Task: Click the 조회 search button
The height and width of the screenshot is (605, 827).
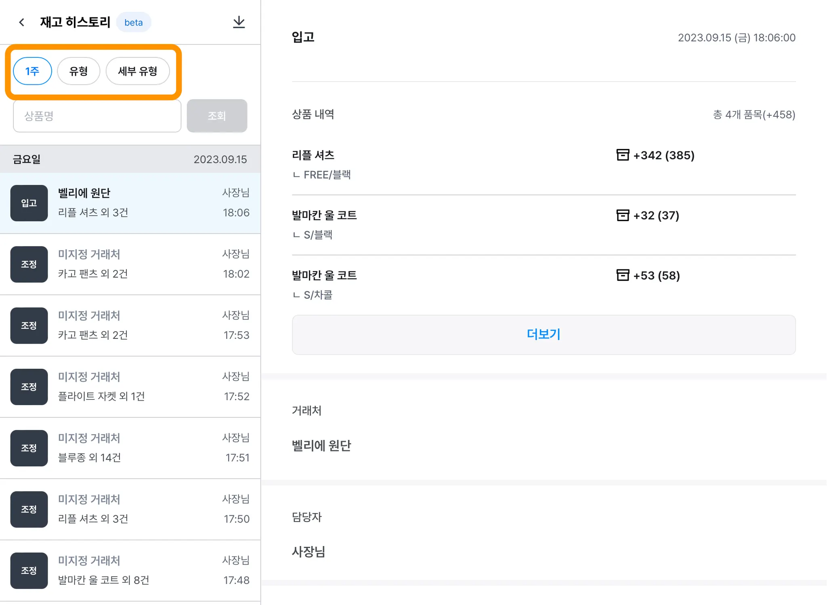Action: coord(217,116)
